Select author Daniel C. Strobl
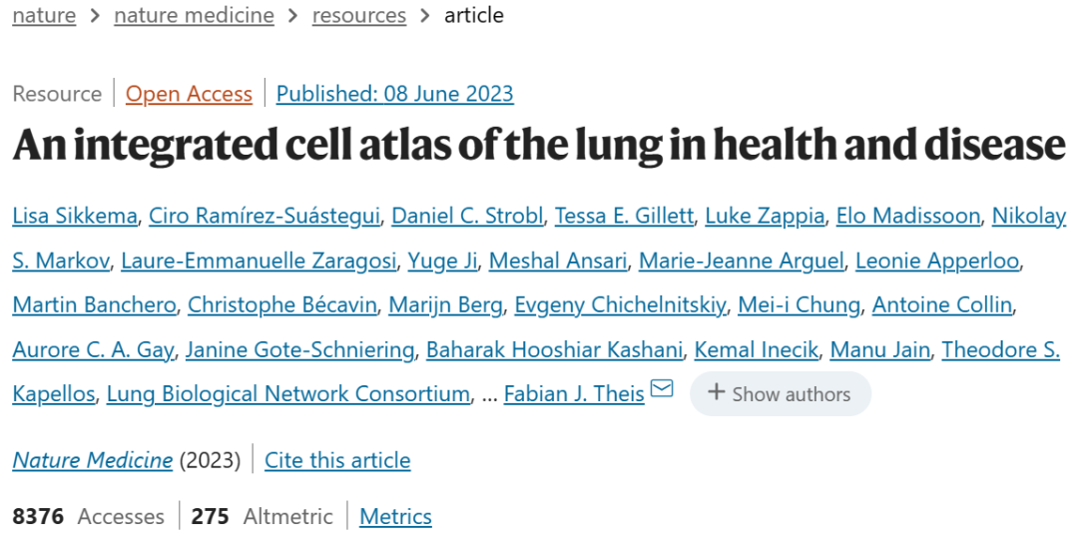 (x=466, y=216)
